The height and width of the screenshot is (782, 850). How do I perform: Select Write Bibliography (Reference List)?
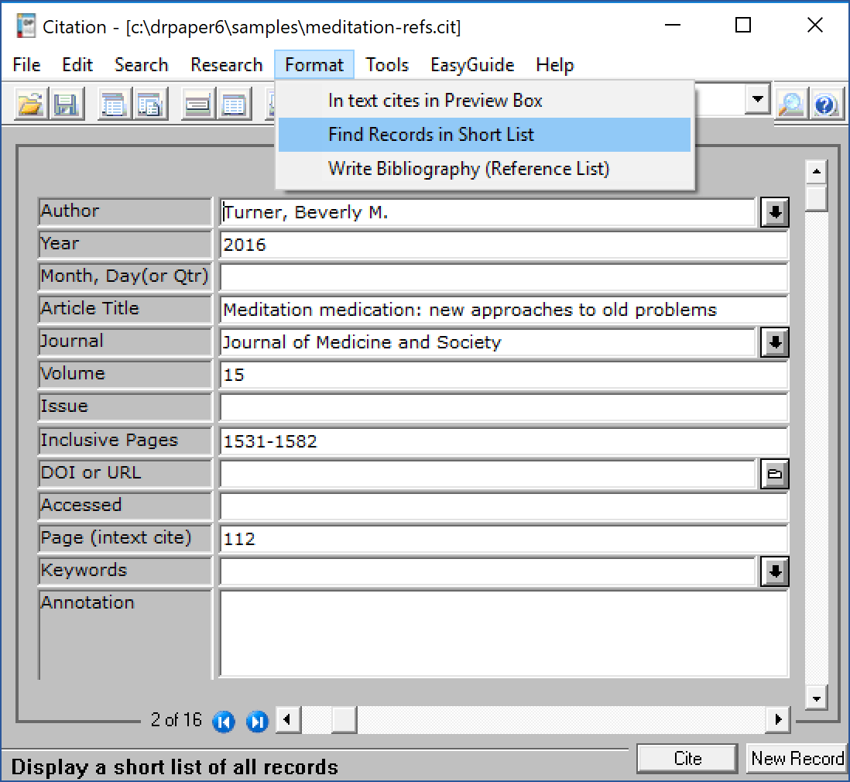point(468,169)
